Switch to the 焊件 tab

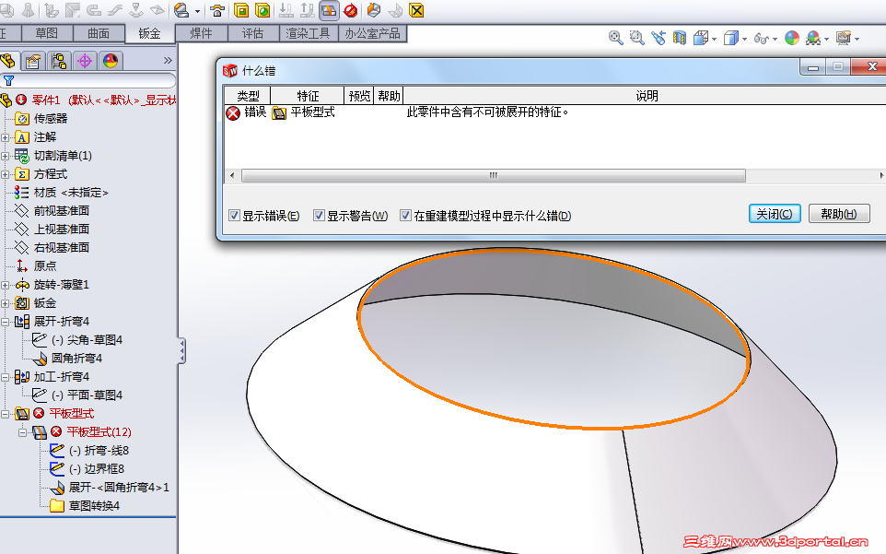point(201,33)
